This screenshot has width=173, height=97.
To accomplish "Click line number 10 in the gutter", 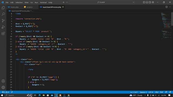I will click(11, 36).
